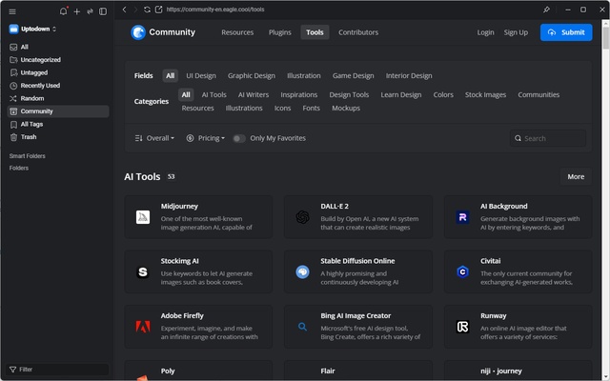
Task: Click the magnifier icon in search box
Action: tap(518, 138)
